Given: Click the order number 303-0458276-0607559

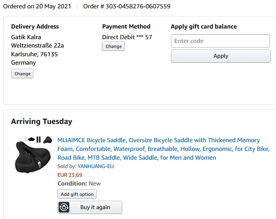Looking at the screenshot, I should [127, 6].
